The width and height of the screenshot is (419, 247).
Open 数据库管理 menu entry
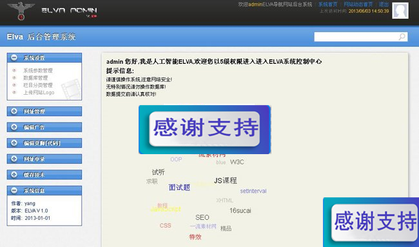click(35, 78)
